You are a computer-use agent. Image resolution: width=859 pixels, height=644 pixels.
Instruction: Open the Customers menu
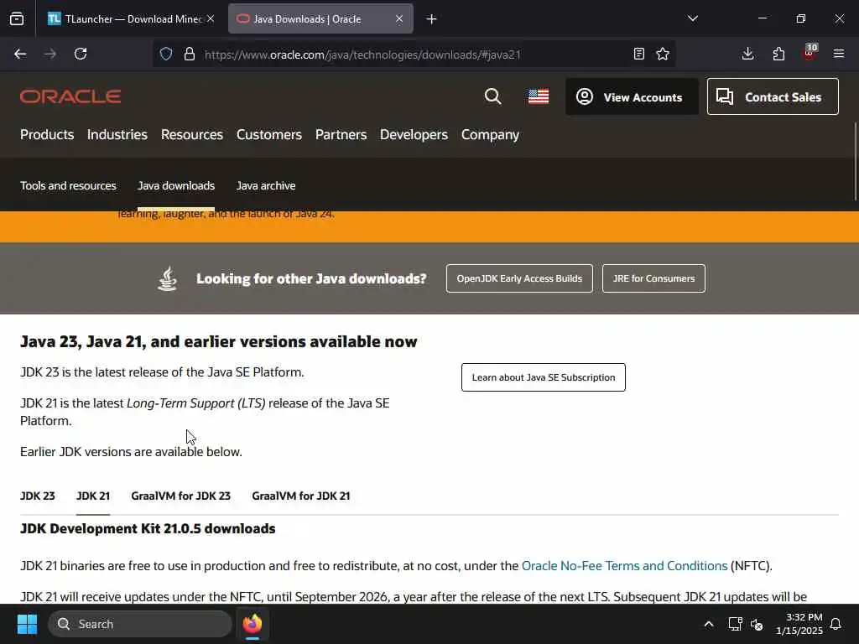pos(269,135)
